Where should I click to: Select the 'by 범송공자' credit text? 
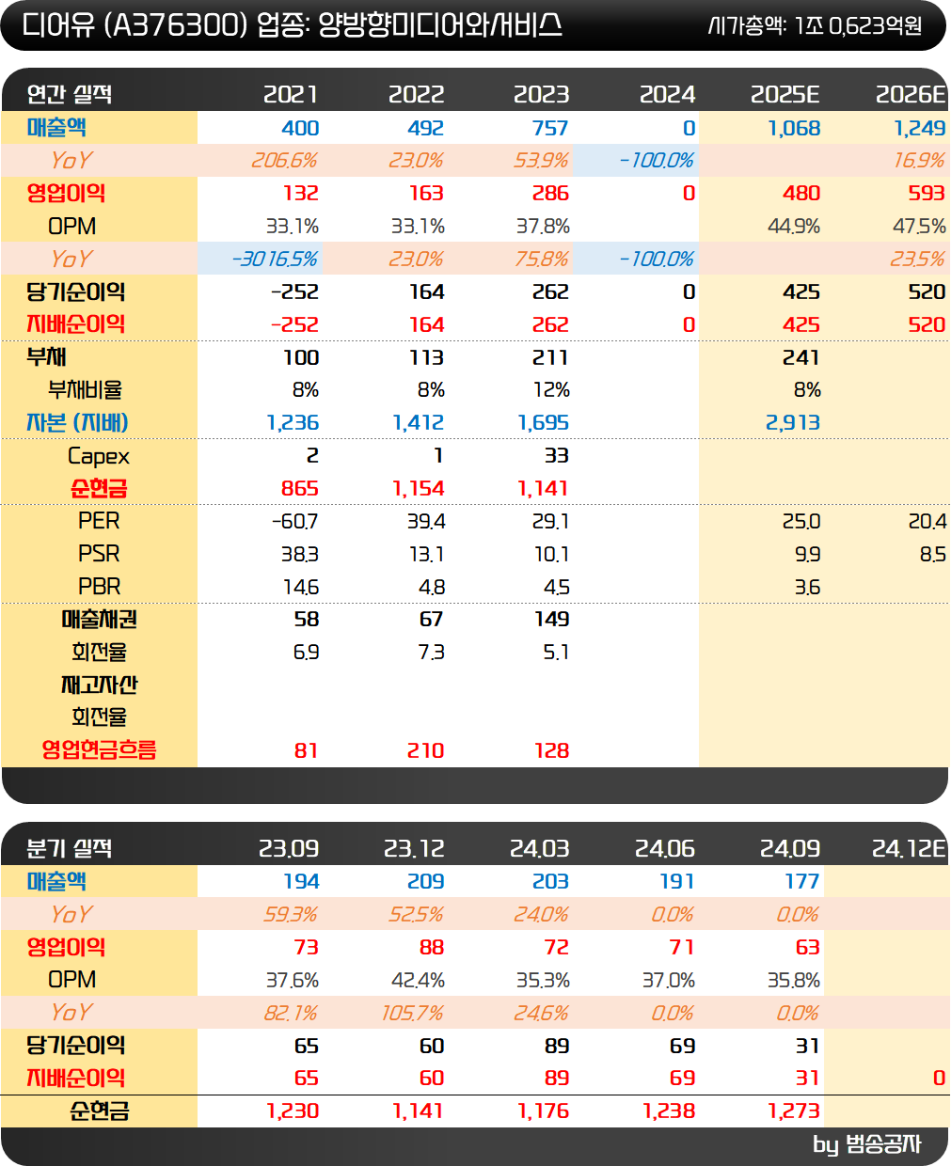[867, 1144]
